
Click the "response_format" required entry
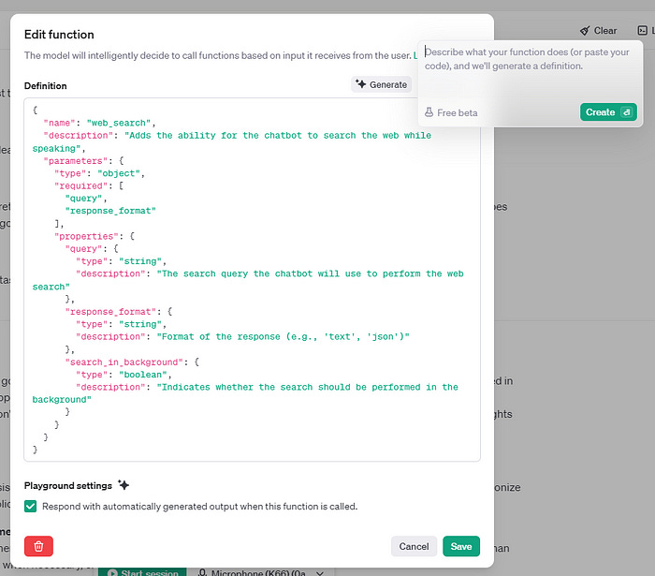pyautogui.click(x=110, y=211)
